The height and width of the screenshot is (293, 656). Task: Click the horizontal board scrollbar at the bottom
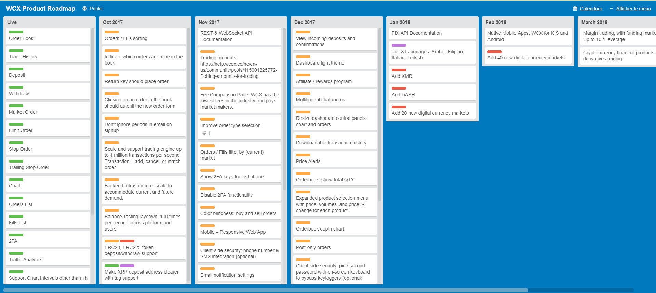tap(266, 290)
